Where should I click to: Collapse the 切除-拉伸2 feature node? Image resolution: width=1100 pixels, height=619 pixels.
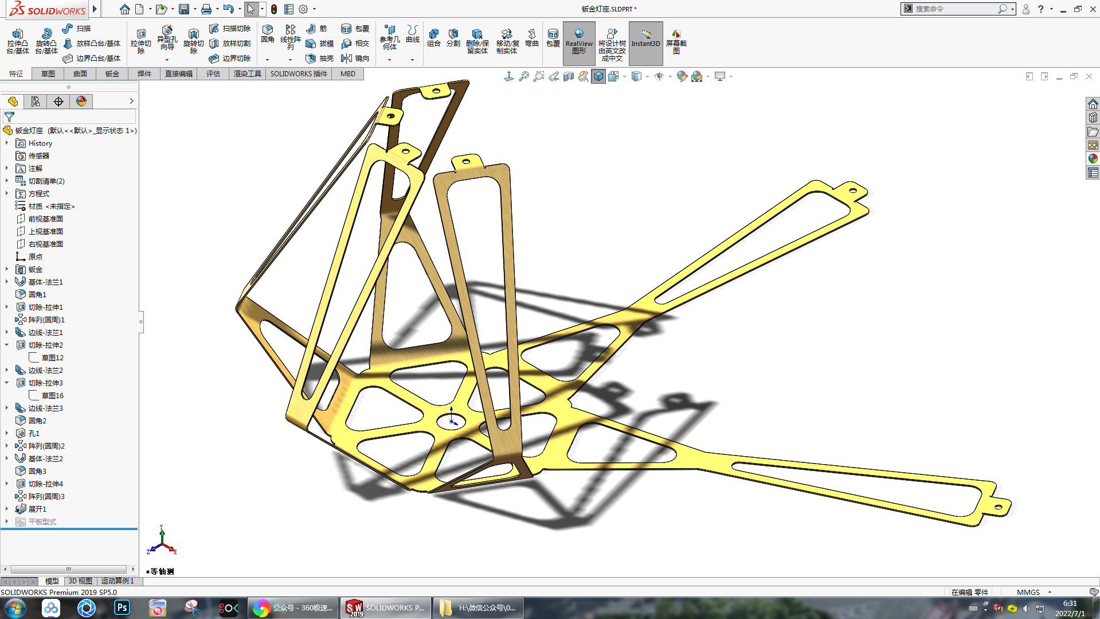pyautogui.click(x=7, y=345)
